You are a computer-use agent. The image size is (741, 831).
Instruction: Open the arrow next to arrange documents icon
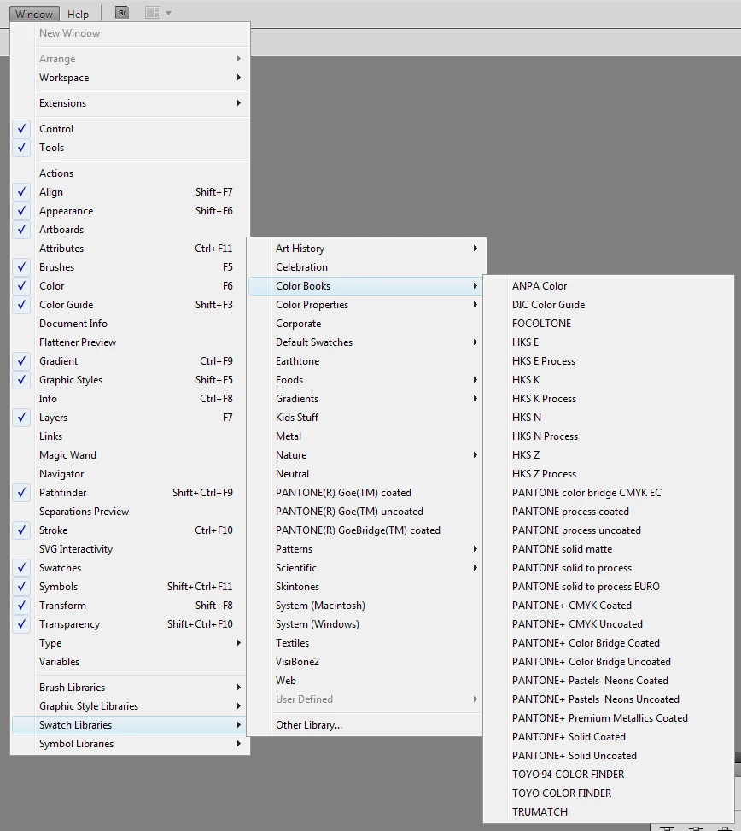[168, 14]
